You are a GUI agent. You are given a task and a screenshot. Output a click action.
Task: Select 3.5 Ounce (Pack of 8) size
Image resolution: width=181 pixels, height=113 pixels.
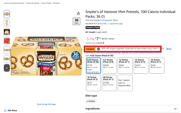(109, 65)
